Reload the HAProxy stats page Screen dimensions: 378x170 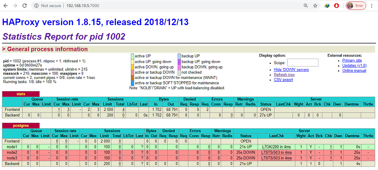[25, 6]
